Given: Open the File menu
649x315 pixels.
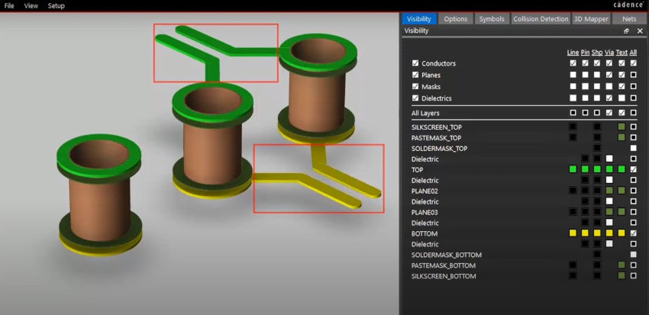Looking at the screenshot, I should tap(9, 5).
